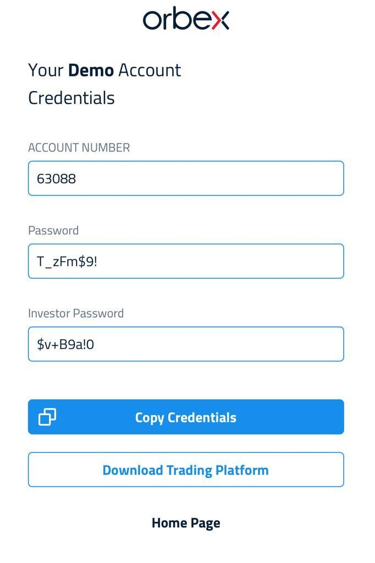
Task: Click the Orbex logo at the top
Action: pyautogui.click(x=186, y=18)
